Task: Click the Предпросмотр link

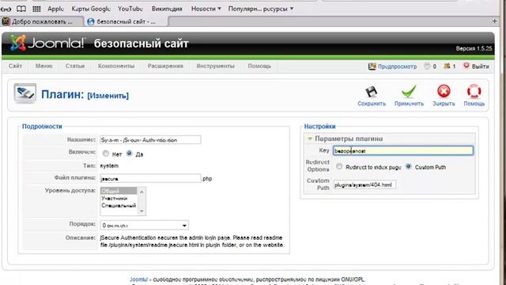Action: pos(397,66)
